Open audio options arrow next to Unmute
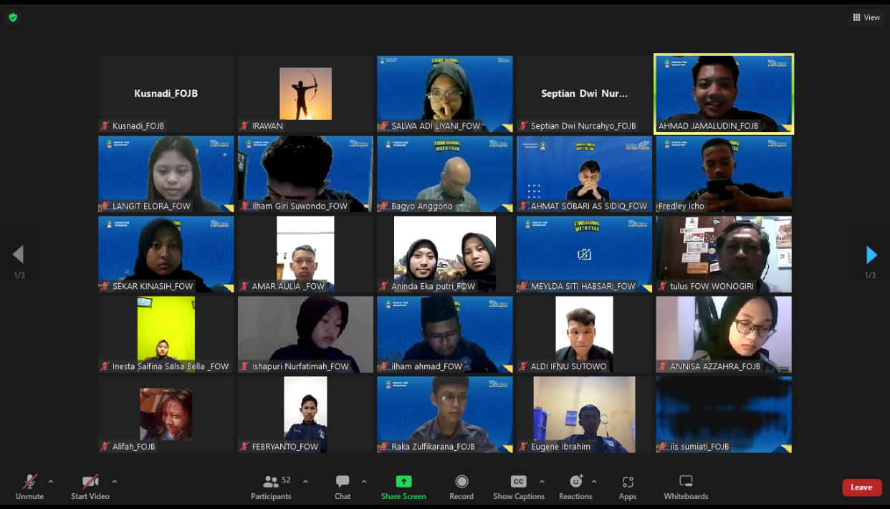Viewport: 890px width, 509px height. click(50, 482)
